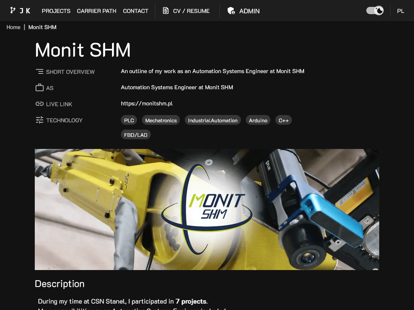The height and width of the screenshot is (310, 414).
Task: Click the git-branch logo icon beside JK
Action: 13,10
